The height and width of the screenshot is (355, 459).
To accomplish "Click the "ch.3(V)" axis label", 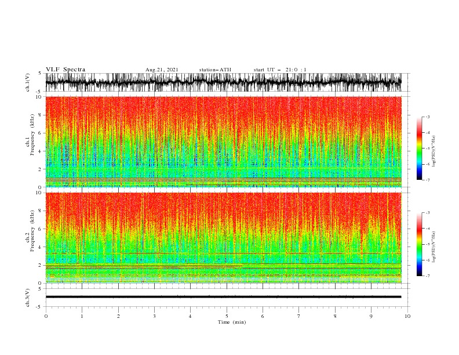I will (x=28, y=298).
